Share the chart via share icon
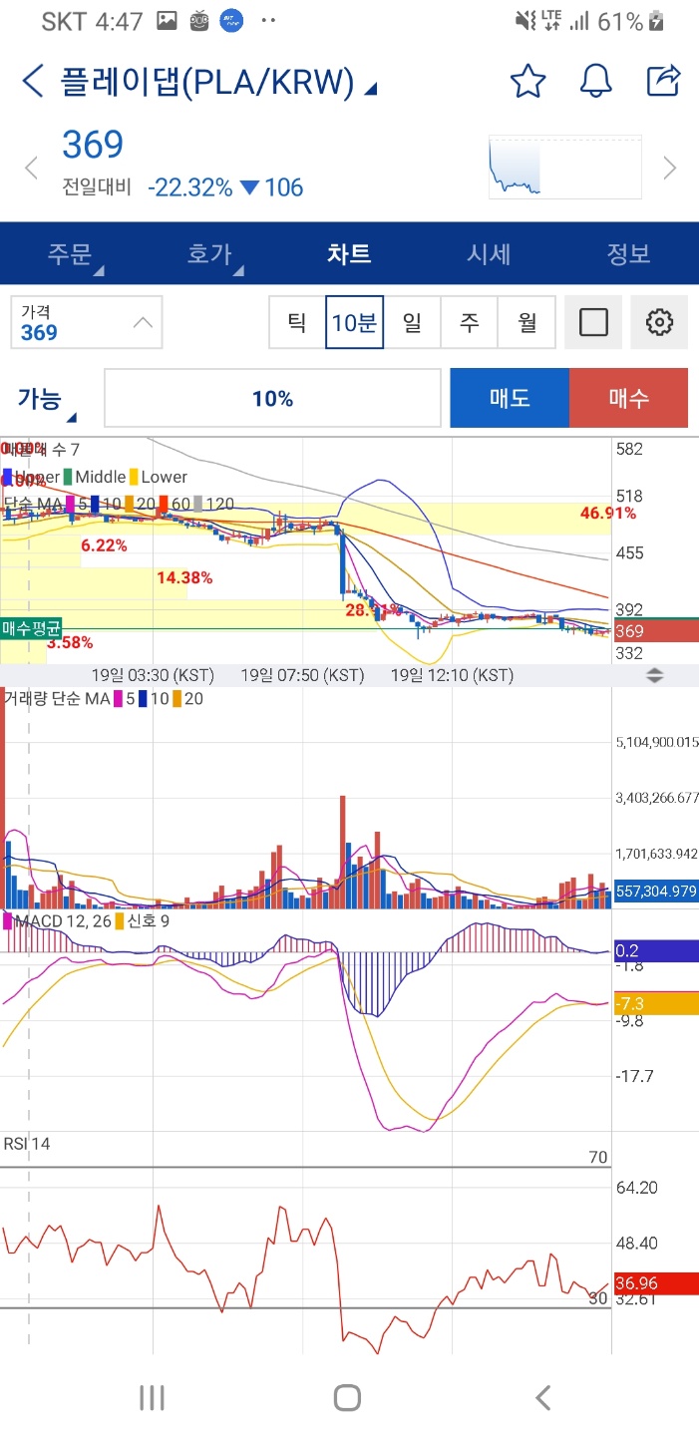This screenshot has height=1436, width=699. coord(664,80)
